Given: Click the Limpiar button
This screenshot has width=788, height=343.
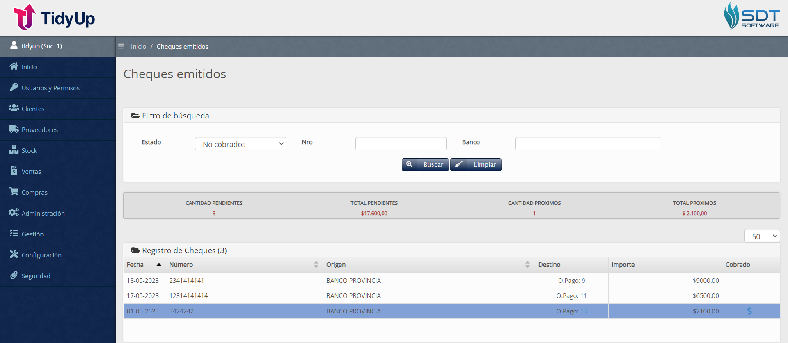Looking at the screenshot, I should click(x=476, y=164).
